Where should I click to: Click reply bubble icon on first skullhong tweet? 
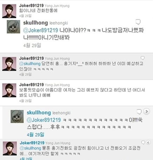(x=138, y=22)
